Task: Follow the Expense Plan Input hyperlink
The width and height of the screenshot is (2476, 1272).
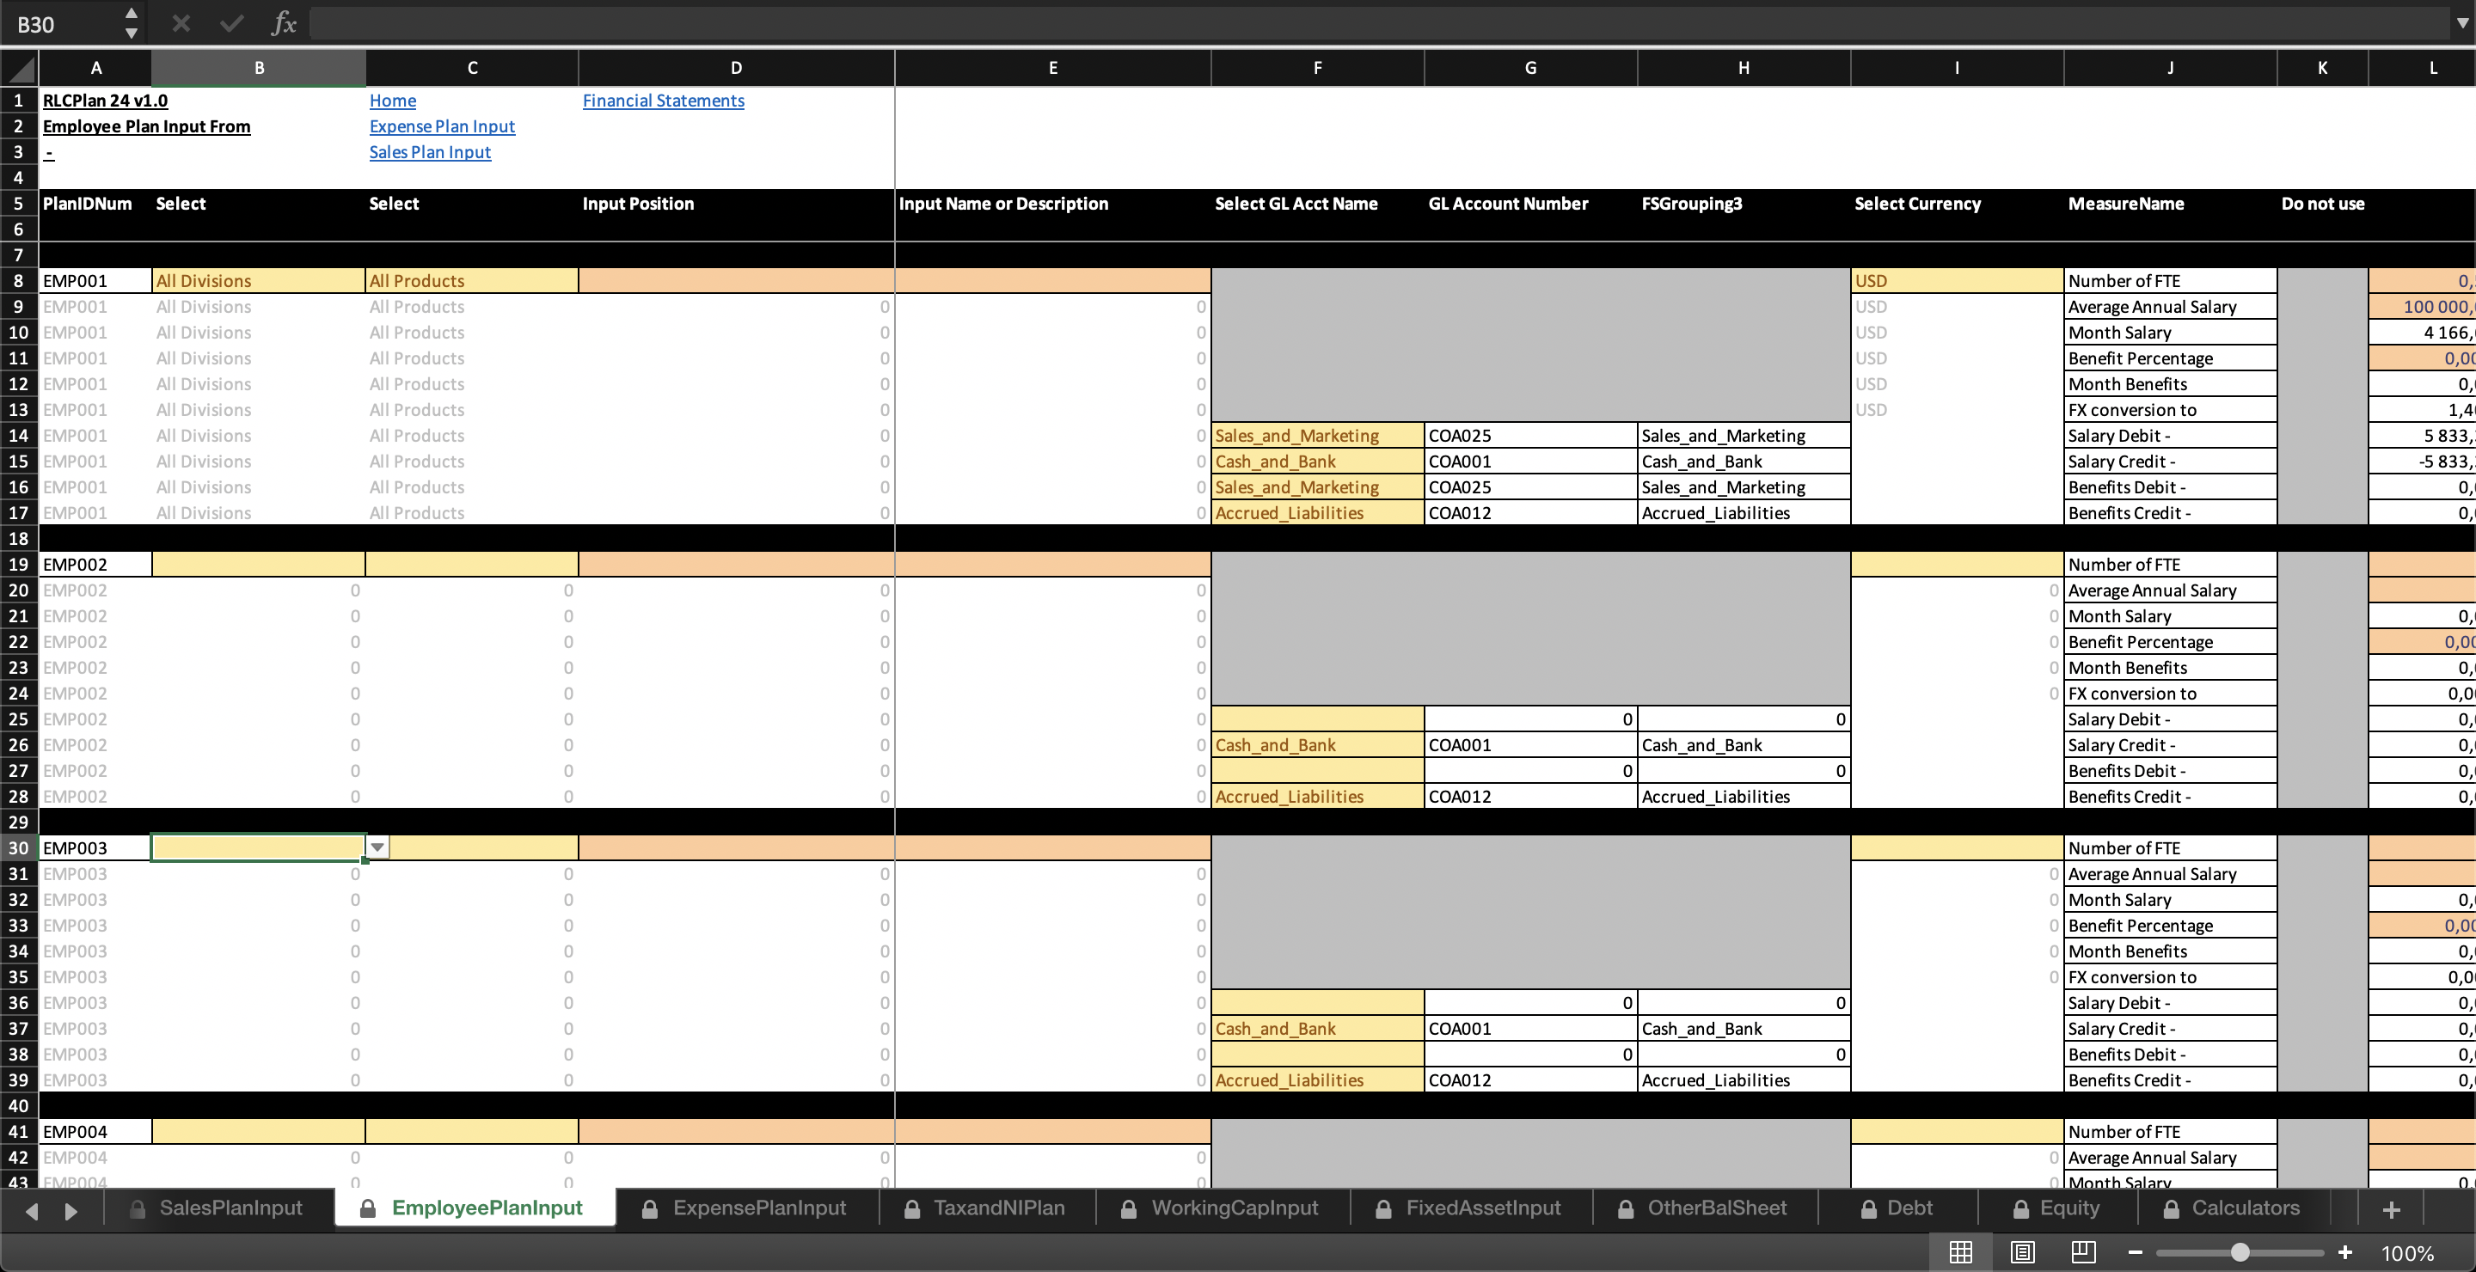Action: 442,127
